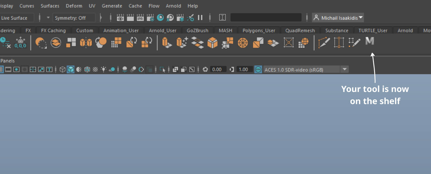Screen dimensions: 431x174
Task: Open the Symmetry: Off dropdown
Action: pyautogui.click(x=74, y=18)
